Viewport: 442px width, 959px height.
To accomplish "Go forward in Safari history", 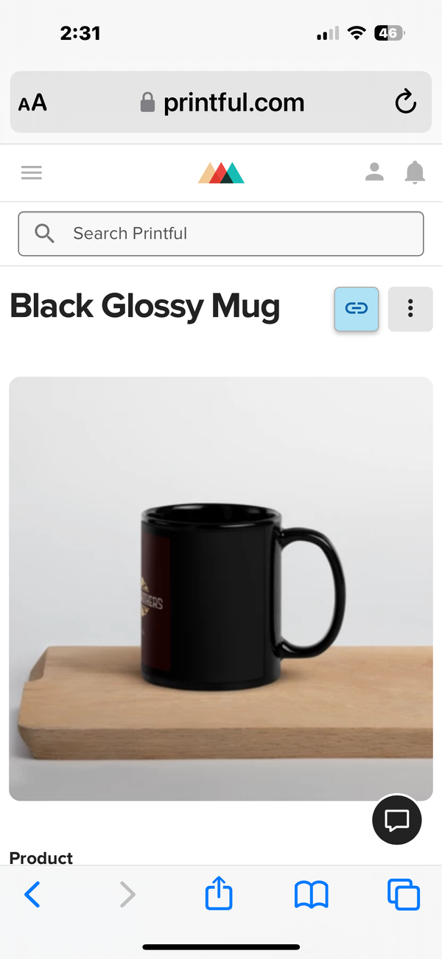I will tap(127, 896).
